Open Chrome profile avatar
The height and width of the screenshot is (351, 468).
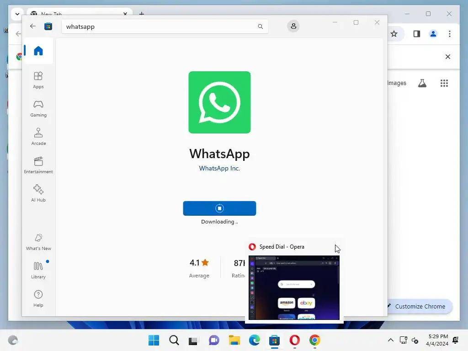[433, 34]
